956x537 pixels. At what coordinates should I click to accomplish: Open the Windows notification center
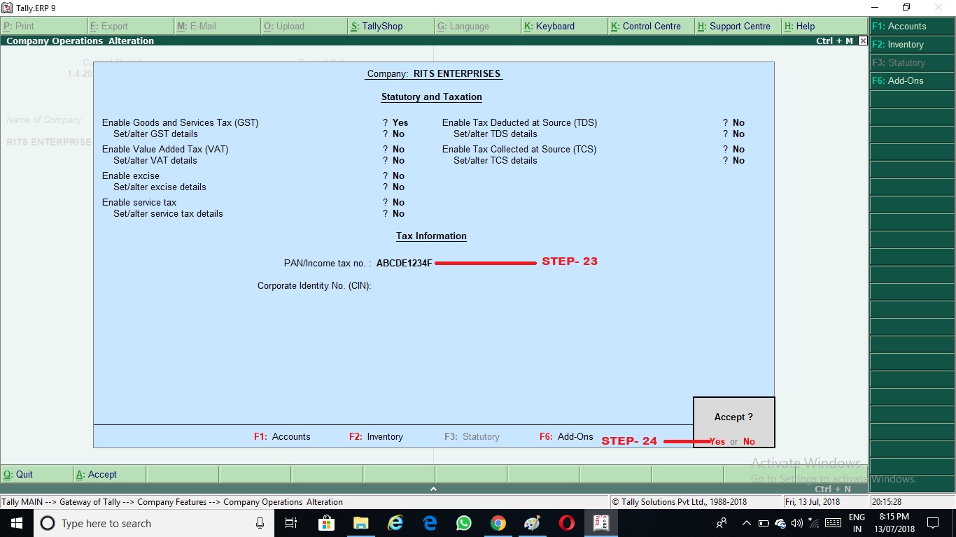(932, 523)
